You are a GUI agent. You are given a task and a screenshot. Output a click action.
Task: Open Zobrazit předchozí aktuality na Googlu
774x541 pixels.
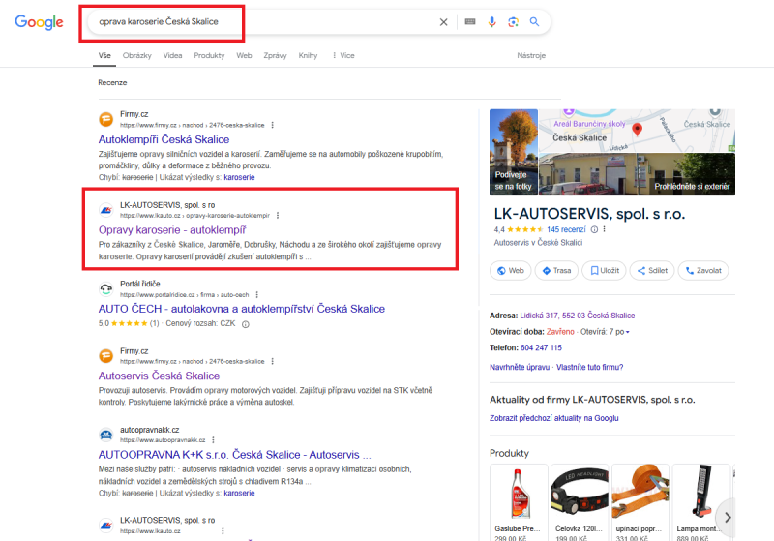(x=553, y=418)
